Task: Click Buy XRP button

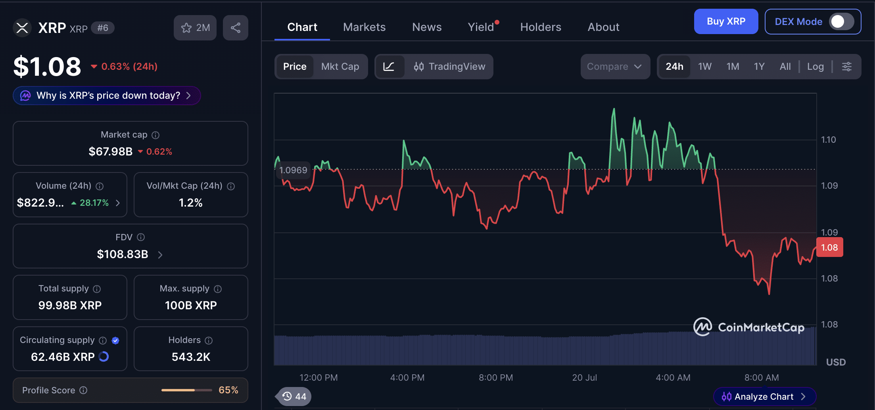Action: tap(726, 21)
